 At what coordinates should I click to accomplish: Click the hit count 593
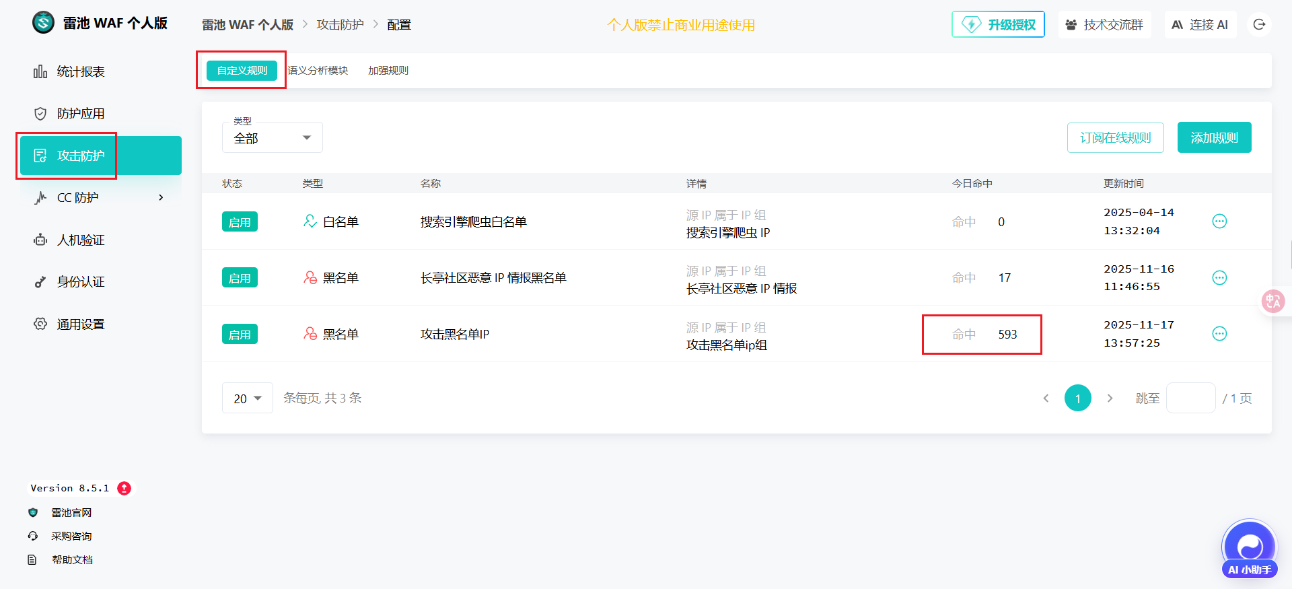pos(1007,334)
